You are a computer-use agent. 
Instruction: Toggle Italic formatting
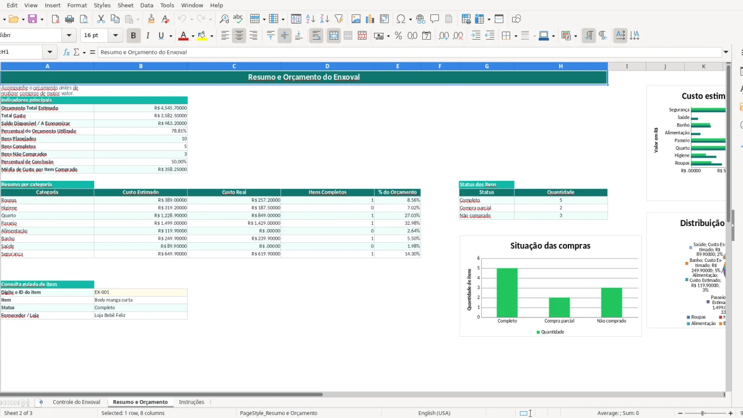(147, 36)
